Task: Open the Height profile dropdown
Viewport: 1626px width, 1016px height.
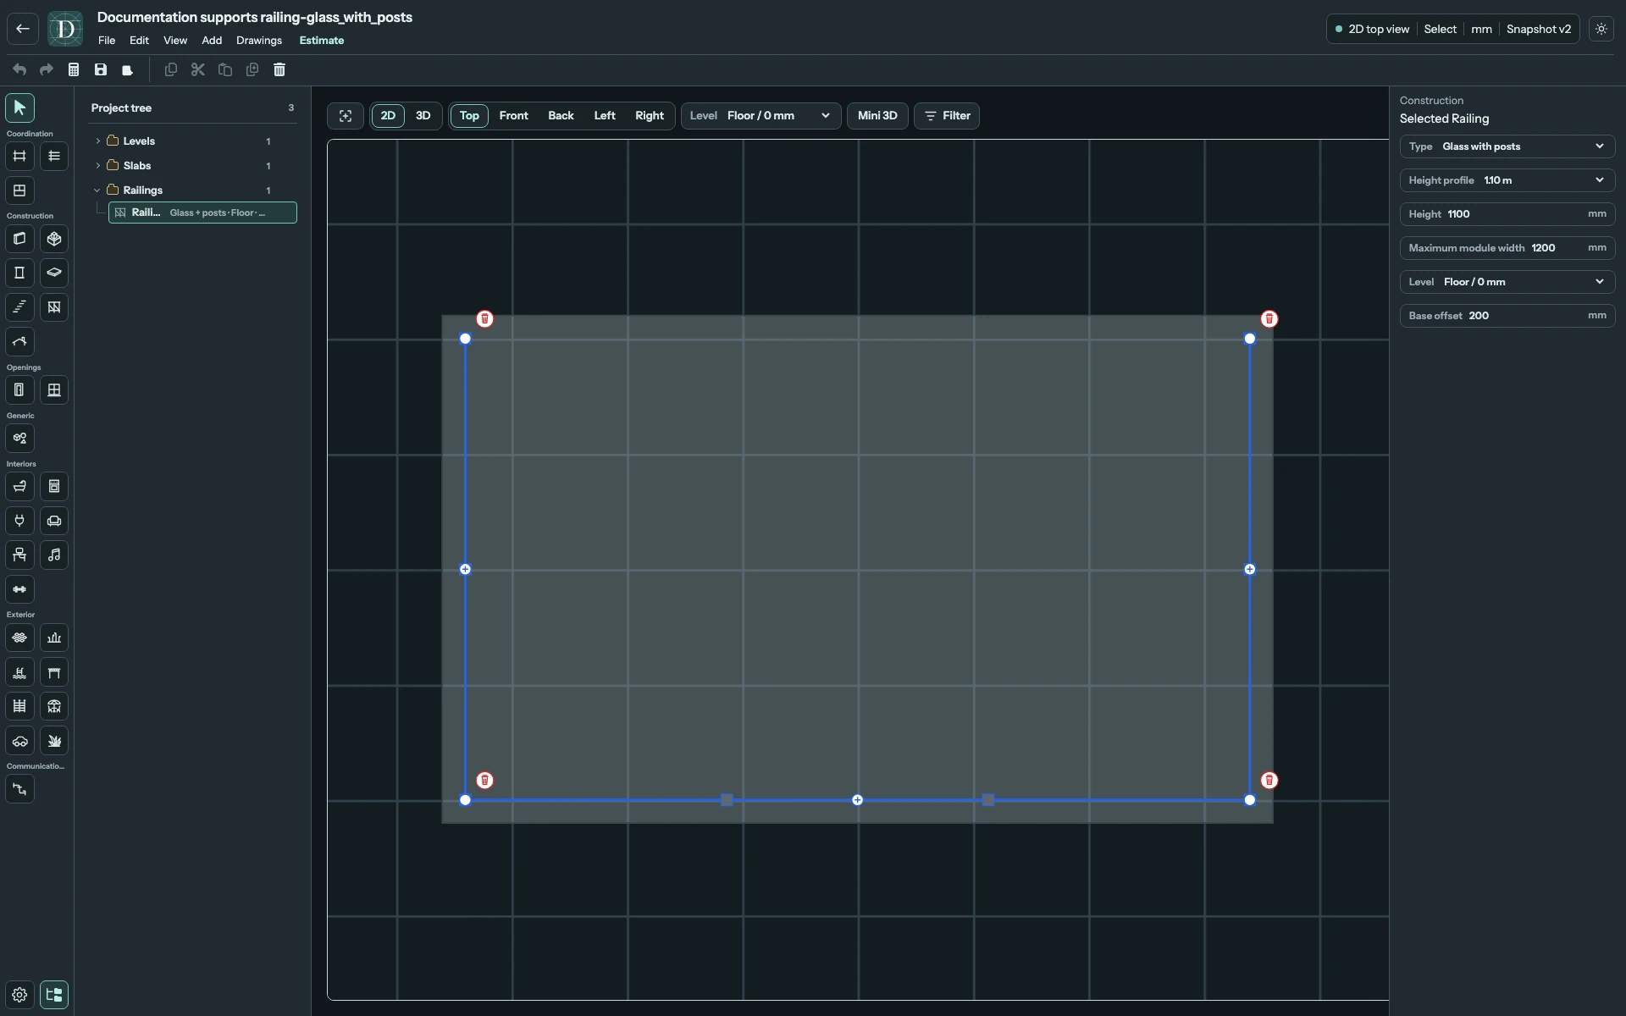Action: [x=1507, y=180]
